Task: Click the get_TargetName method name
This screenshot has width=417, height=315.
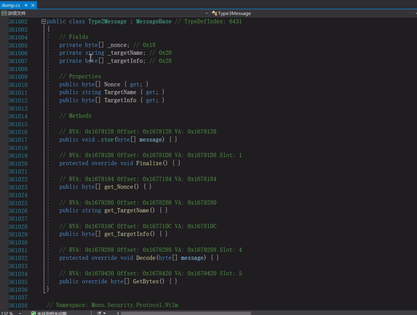Action: tap(126, 210)
